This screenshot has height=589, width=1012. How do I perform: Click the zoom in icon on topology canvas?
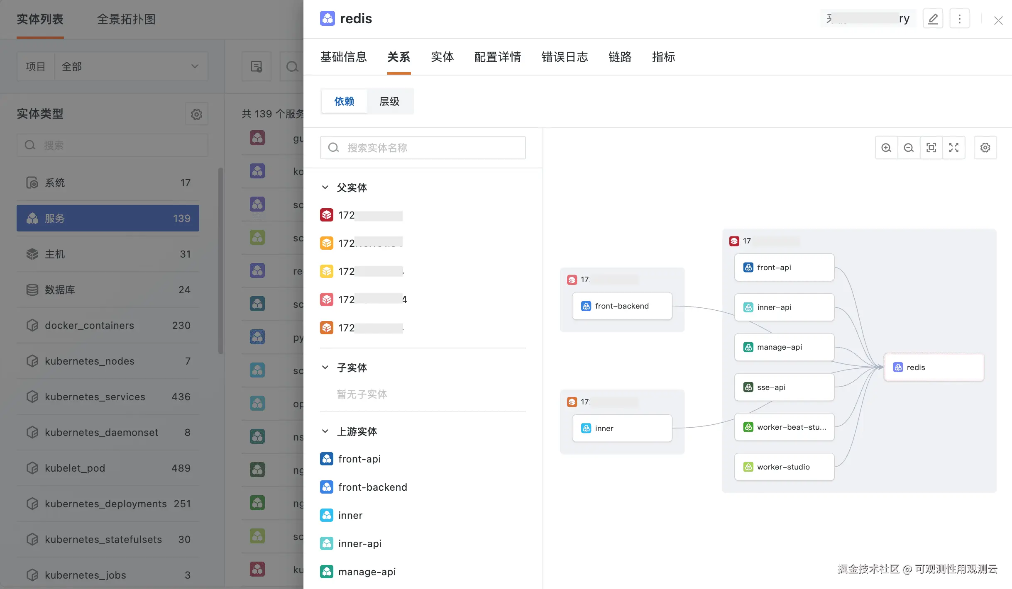(x=886, y=148)
